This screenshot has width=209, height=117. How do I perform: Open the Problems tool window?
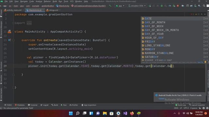click(x=20, y=105)
